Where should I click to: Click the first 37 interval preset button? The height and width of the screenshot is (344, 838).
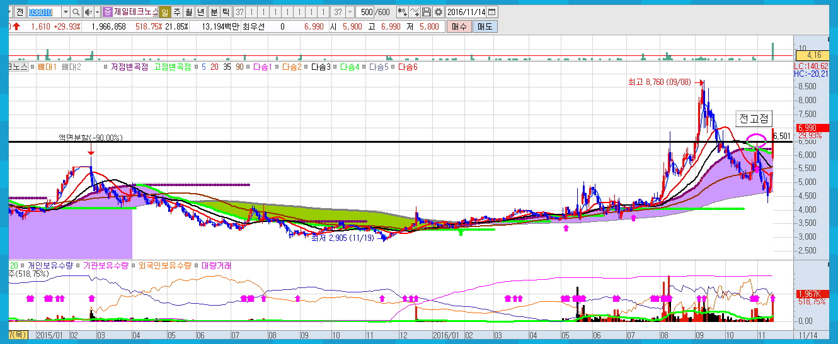tap(239, 12)
